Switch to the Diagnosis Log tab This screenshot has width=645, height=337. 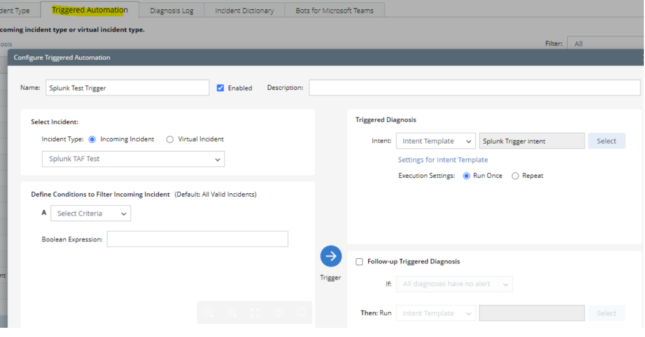[171, 10]
